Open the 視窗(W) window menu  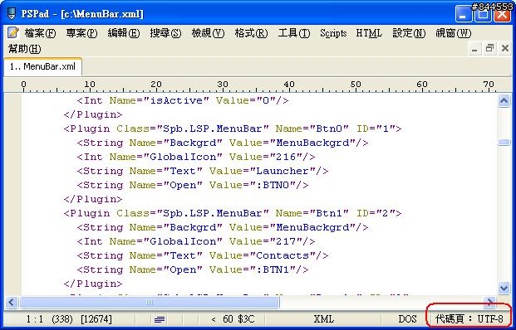pyautogui.click(x=453, y=33)
